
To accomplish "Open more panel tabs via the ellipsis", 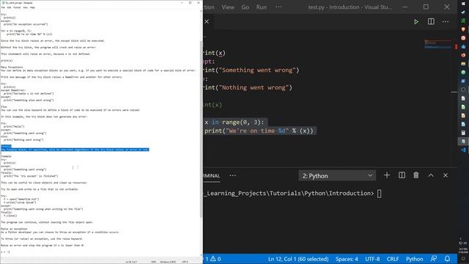I will point(233,175).
